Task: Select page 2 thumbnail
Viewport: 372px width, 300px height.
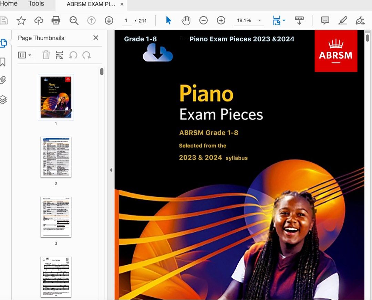Action: point(56,157)
